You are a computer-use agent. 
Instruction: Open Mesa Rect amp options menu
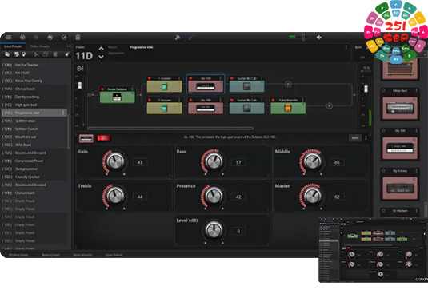(x=416, y=90)
